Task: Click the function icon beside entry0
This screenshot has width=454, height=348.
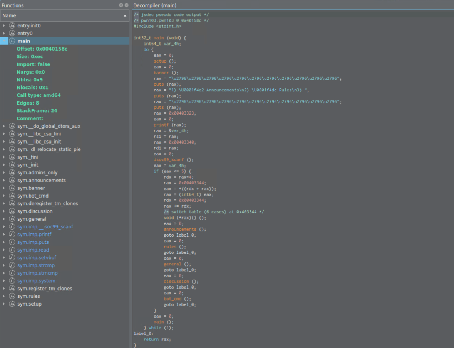Action: [x=12, y=33]
